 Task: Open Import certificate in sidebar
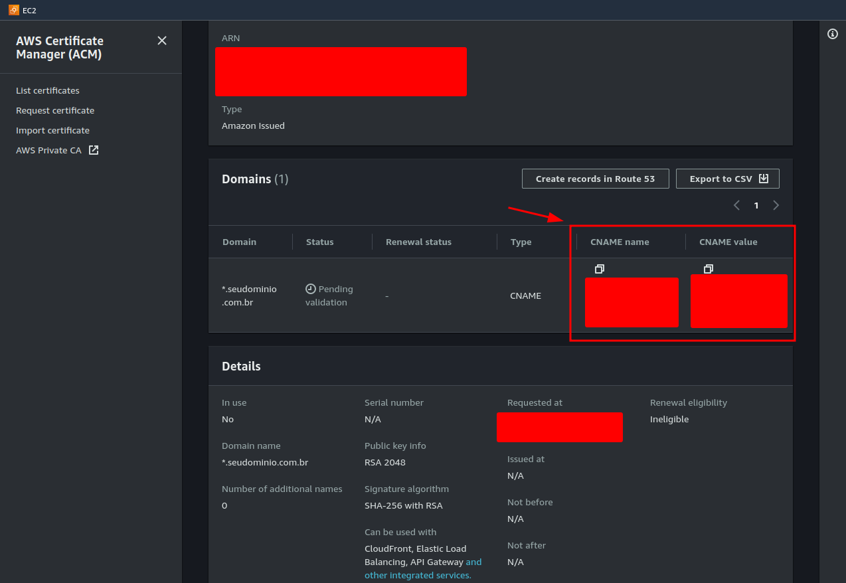52,130
